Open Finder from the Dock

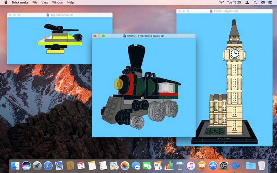15,166
